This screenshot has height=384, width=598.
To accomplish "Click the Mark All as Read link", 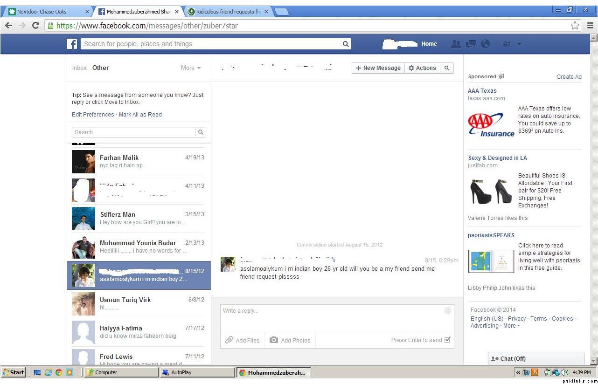I will click(140, 115).
